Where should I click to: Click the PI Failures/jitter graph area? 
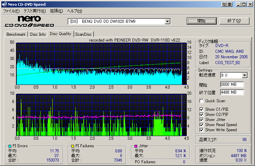coord(101,115)
